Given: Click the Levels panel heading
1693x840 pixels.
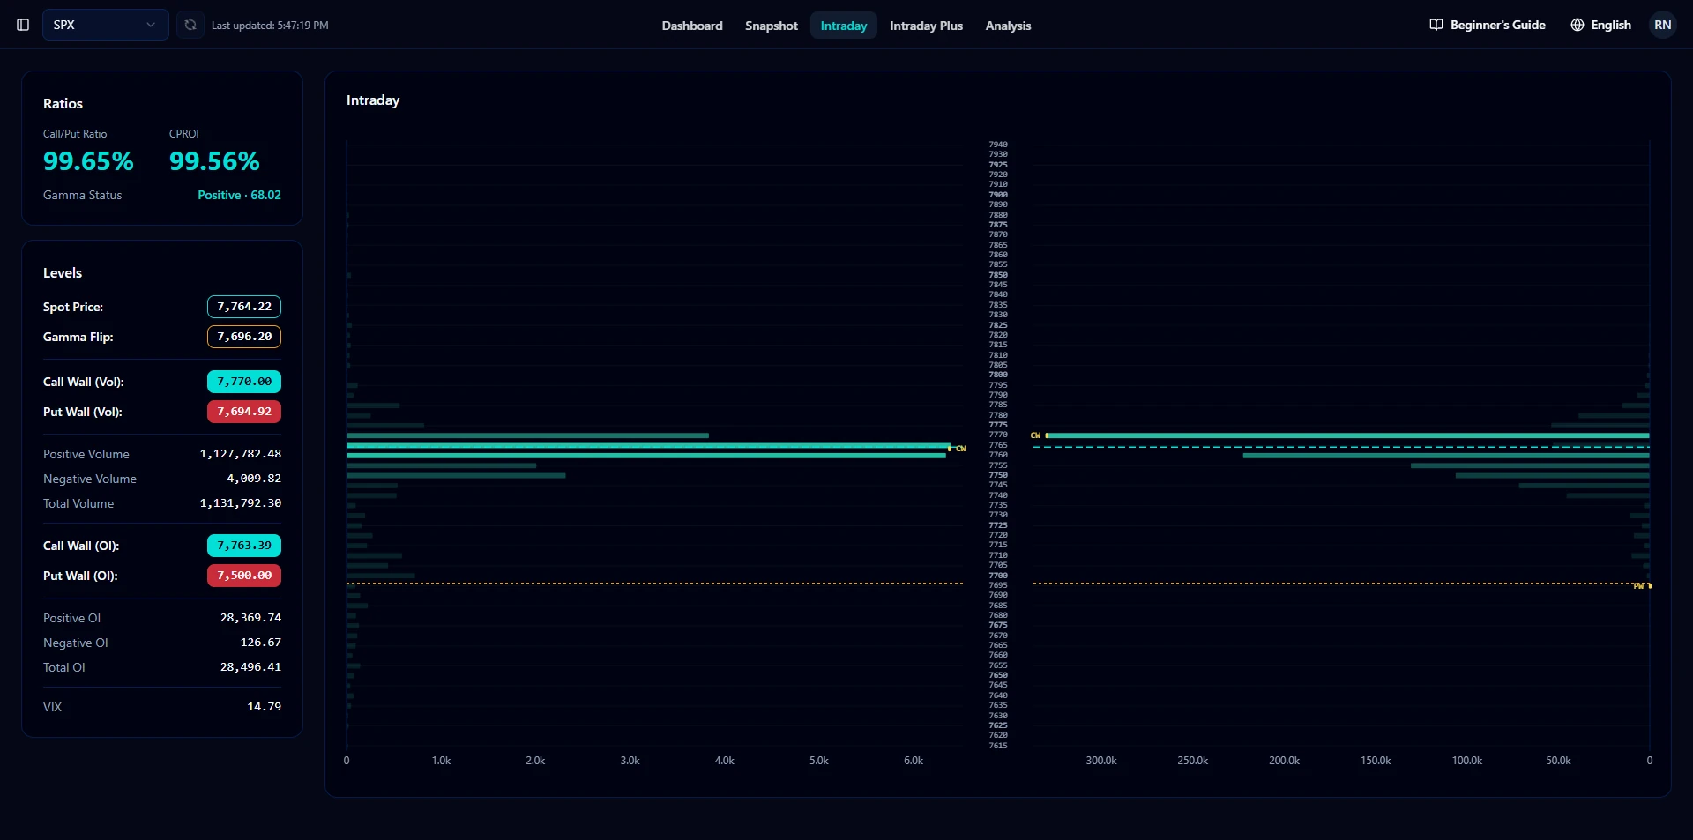Looking at the screenshot, I should click(x=63, y=273).
